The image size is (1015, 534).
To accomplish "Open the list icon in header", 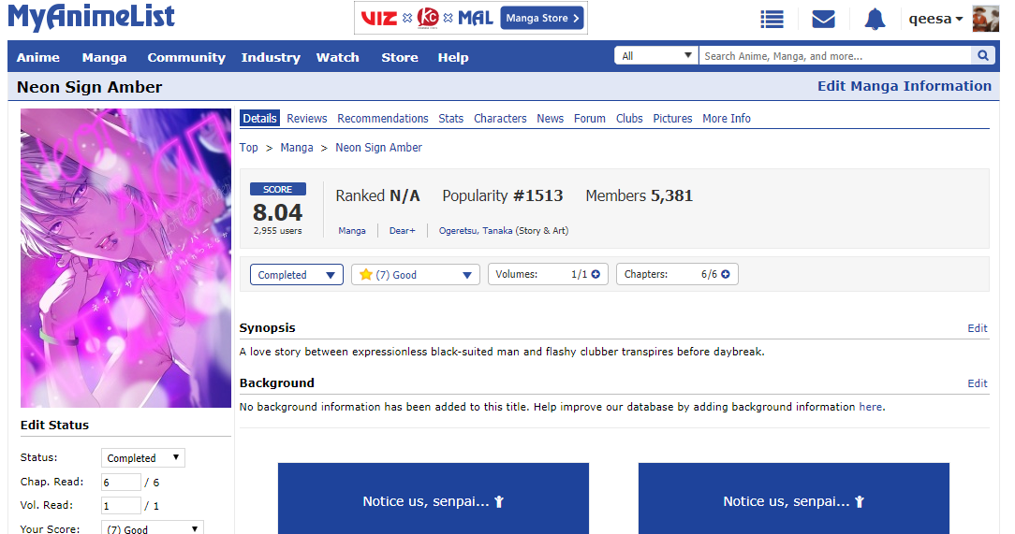I will pyautogui.click(x=772, y=19).
